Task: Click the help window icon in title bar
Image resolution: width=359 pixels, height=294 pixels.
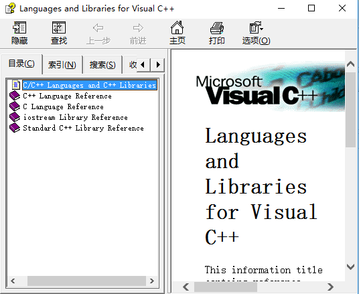Action: (10, 9)
